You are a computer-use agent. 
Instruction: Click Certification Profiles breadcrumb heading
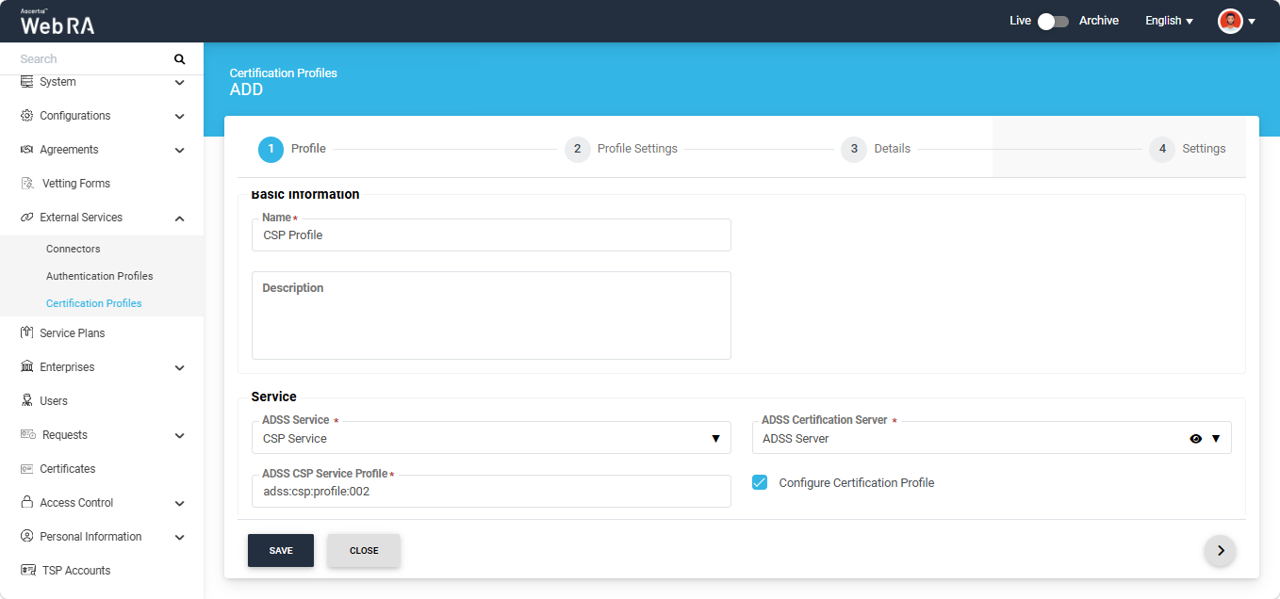coord(283,73)
